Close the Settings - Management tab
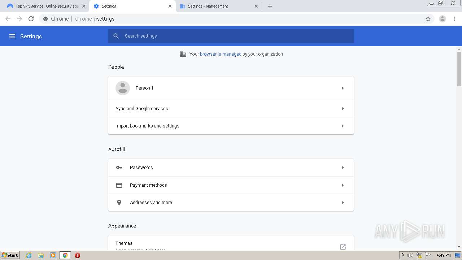Screen dimensions: 462x260 pyautogui.click(x=256, y=6)
